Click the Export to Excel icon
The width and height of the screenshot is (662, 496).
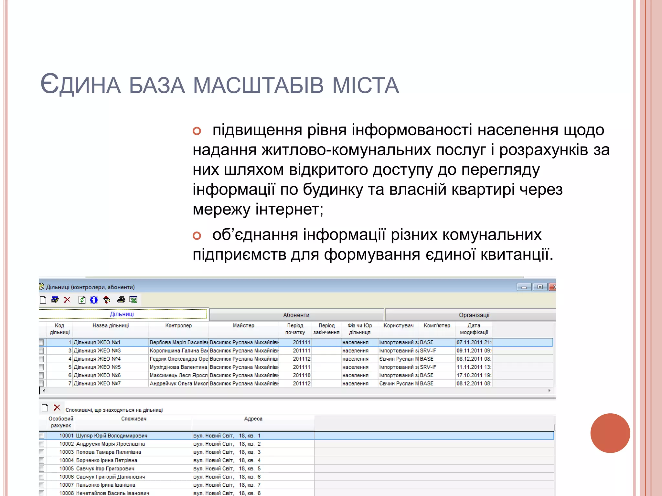(x=133, y=300)
